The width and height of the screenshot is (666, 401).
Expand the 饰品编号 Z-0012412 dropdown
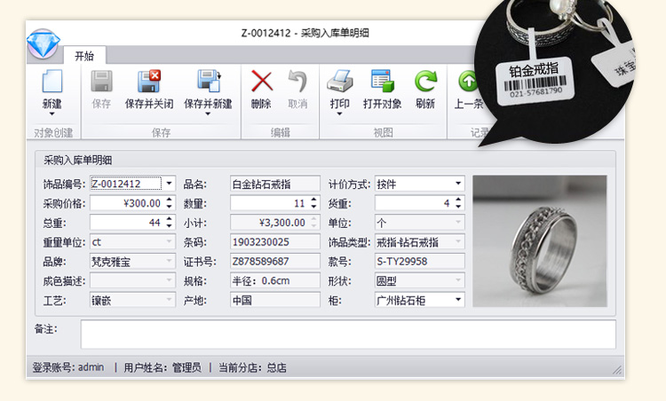[x=169, y=184]
